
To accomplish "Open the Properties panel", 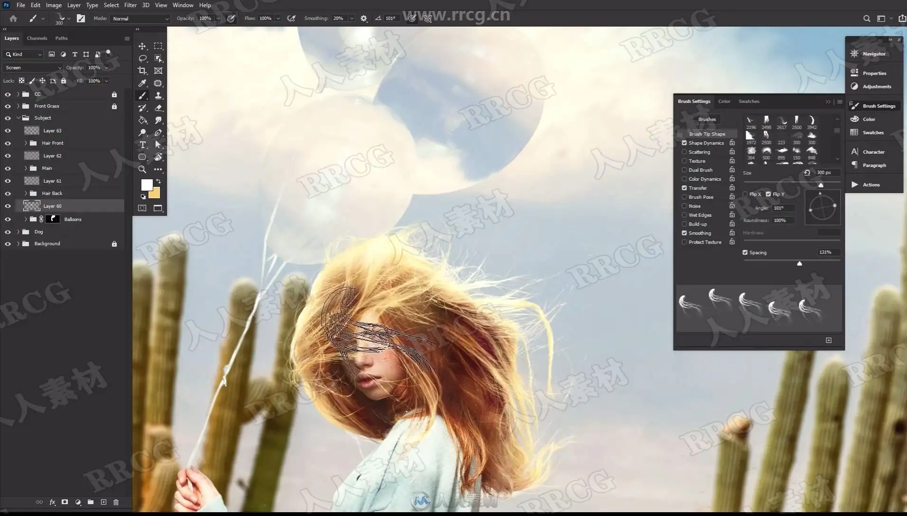I will click(874, 73).
